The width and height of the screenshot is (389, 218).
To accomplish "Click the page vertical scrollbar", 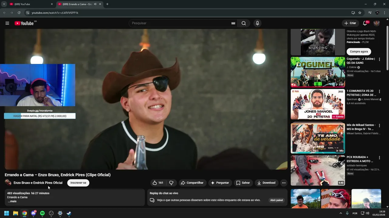I will [x=387, y=48].
